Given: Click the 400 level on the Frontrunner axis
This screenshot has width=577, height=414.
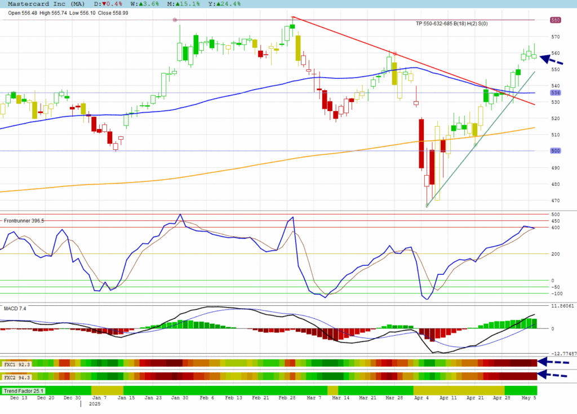Looking at the screenshot, I should pyautogui.click(x=555, y=228).
